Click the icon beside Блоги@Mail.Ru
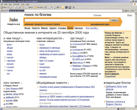 click(71, 56)
